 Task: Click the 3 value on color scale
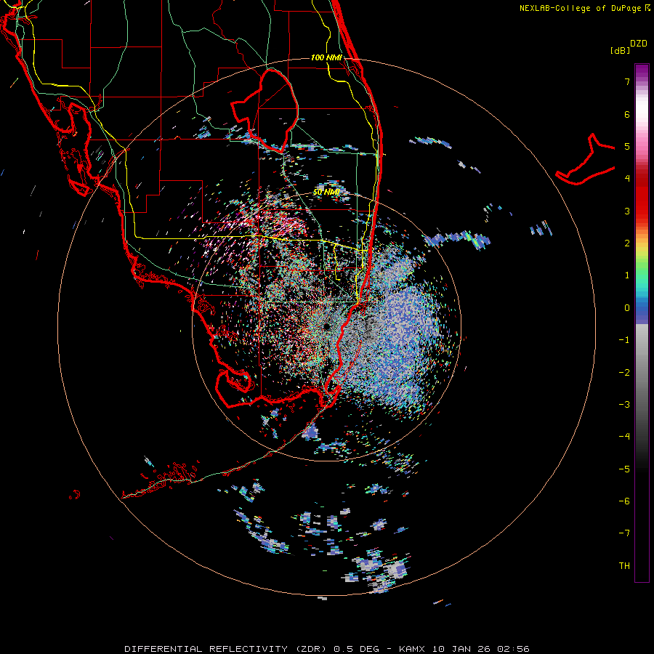627,211
